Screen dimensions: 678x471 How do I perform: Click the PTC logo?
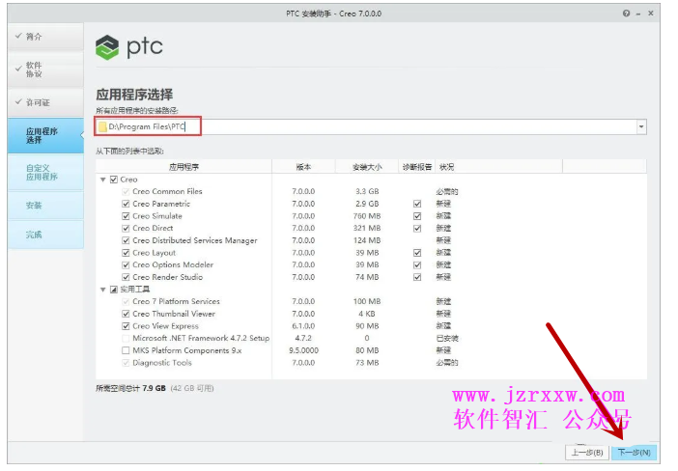click(x=128, y=46)
